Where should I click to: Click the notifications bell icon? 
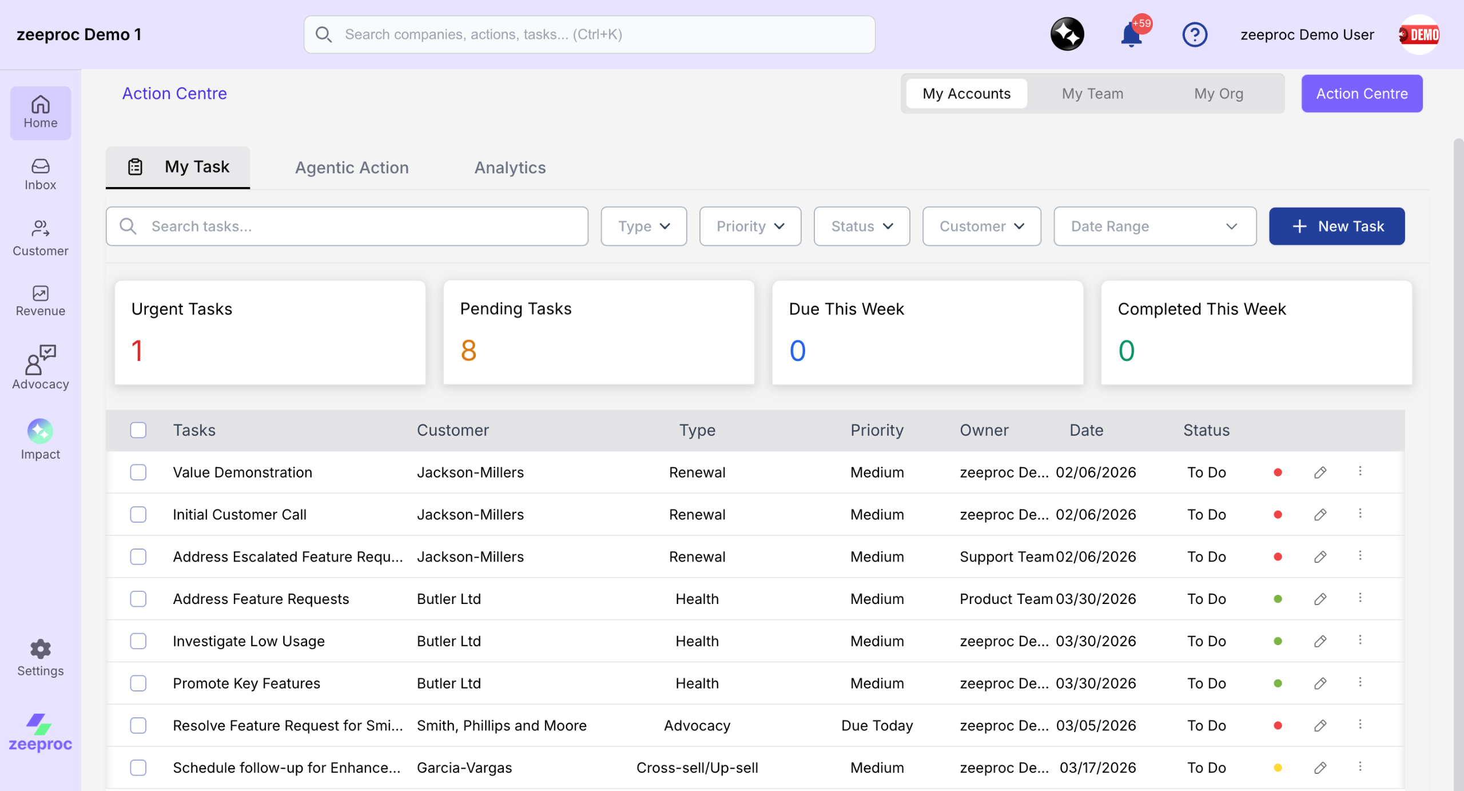(x=1131, y=35)
